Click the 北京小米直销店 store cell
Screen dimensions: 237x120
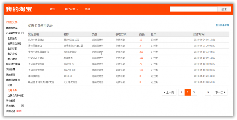(x=36, y=40)
